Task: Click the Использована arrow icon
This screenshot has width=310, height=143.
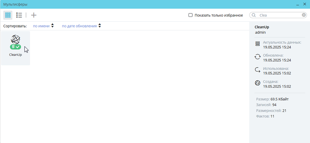Action: [x=257, y=70]
